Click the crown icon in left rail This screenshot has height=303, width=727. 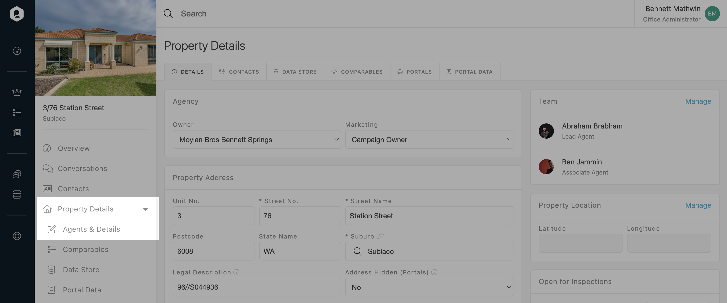coord(17,92)
